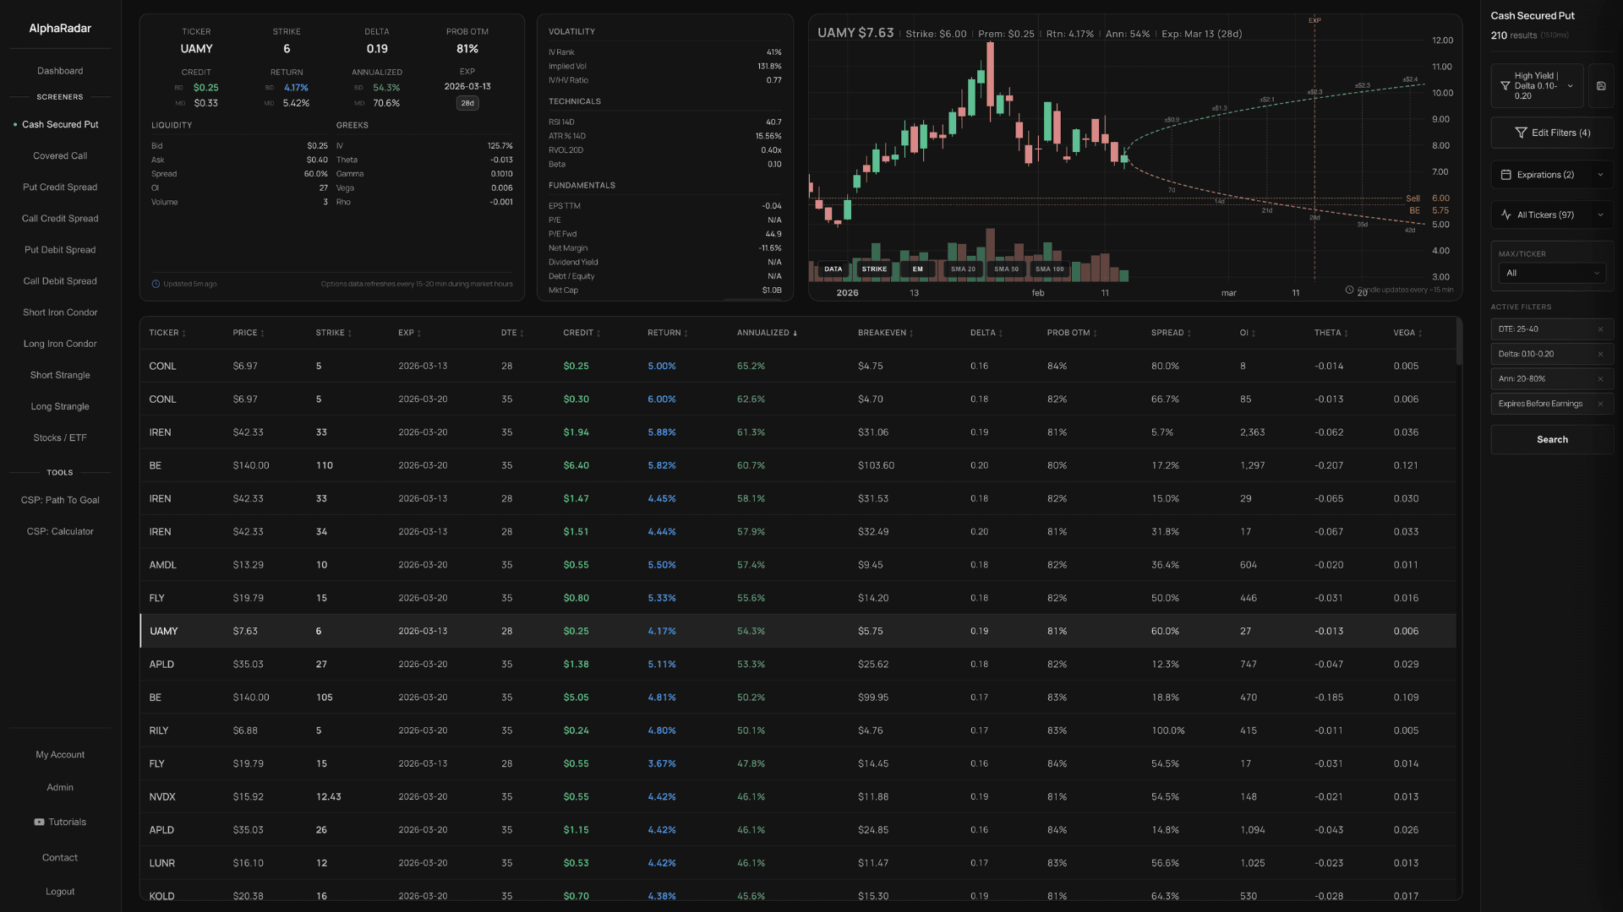The image size is (1623, 912).
Task: Open the Max/Ticker All combo box
Action: click(x=1551, y=273)
